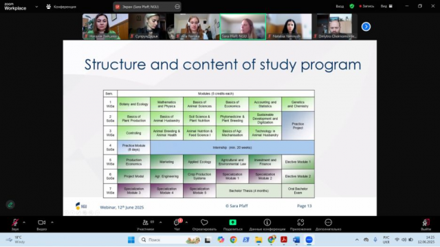Click green annotation pencil icon
Screen dimensions: 440x247
tap(10, 204)
